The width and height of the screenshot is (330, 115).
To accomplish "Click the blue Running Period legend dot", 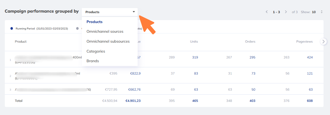I will pyautogui.click(x=12, y=28).
